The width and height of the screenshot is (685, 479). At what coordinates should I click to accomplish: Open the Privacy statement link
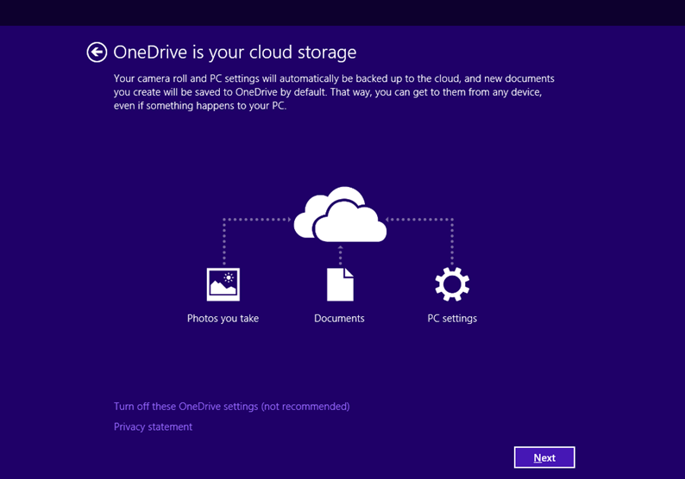pos(153,426)
